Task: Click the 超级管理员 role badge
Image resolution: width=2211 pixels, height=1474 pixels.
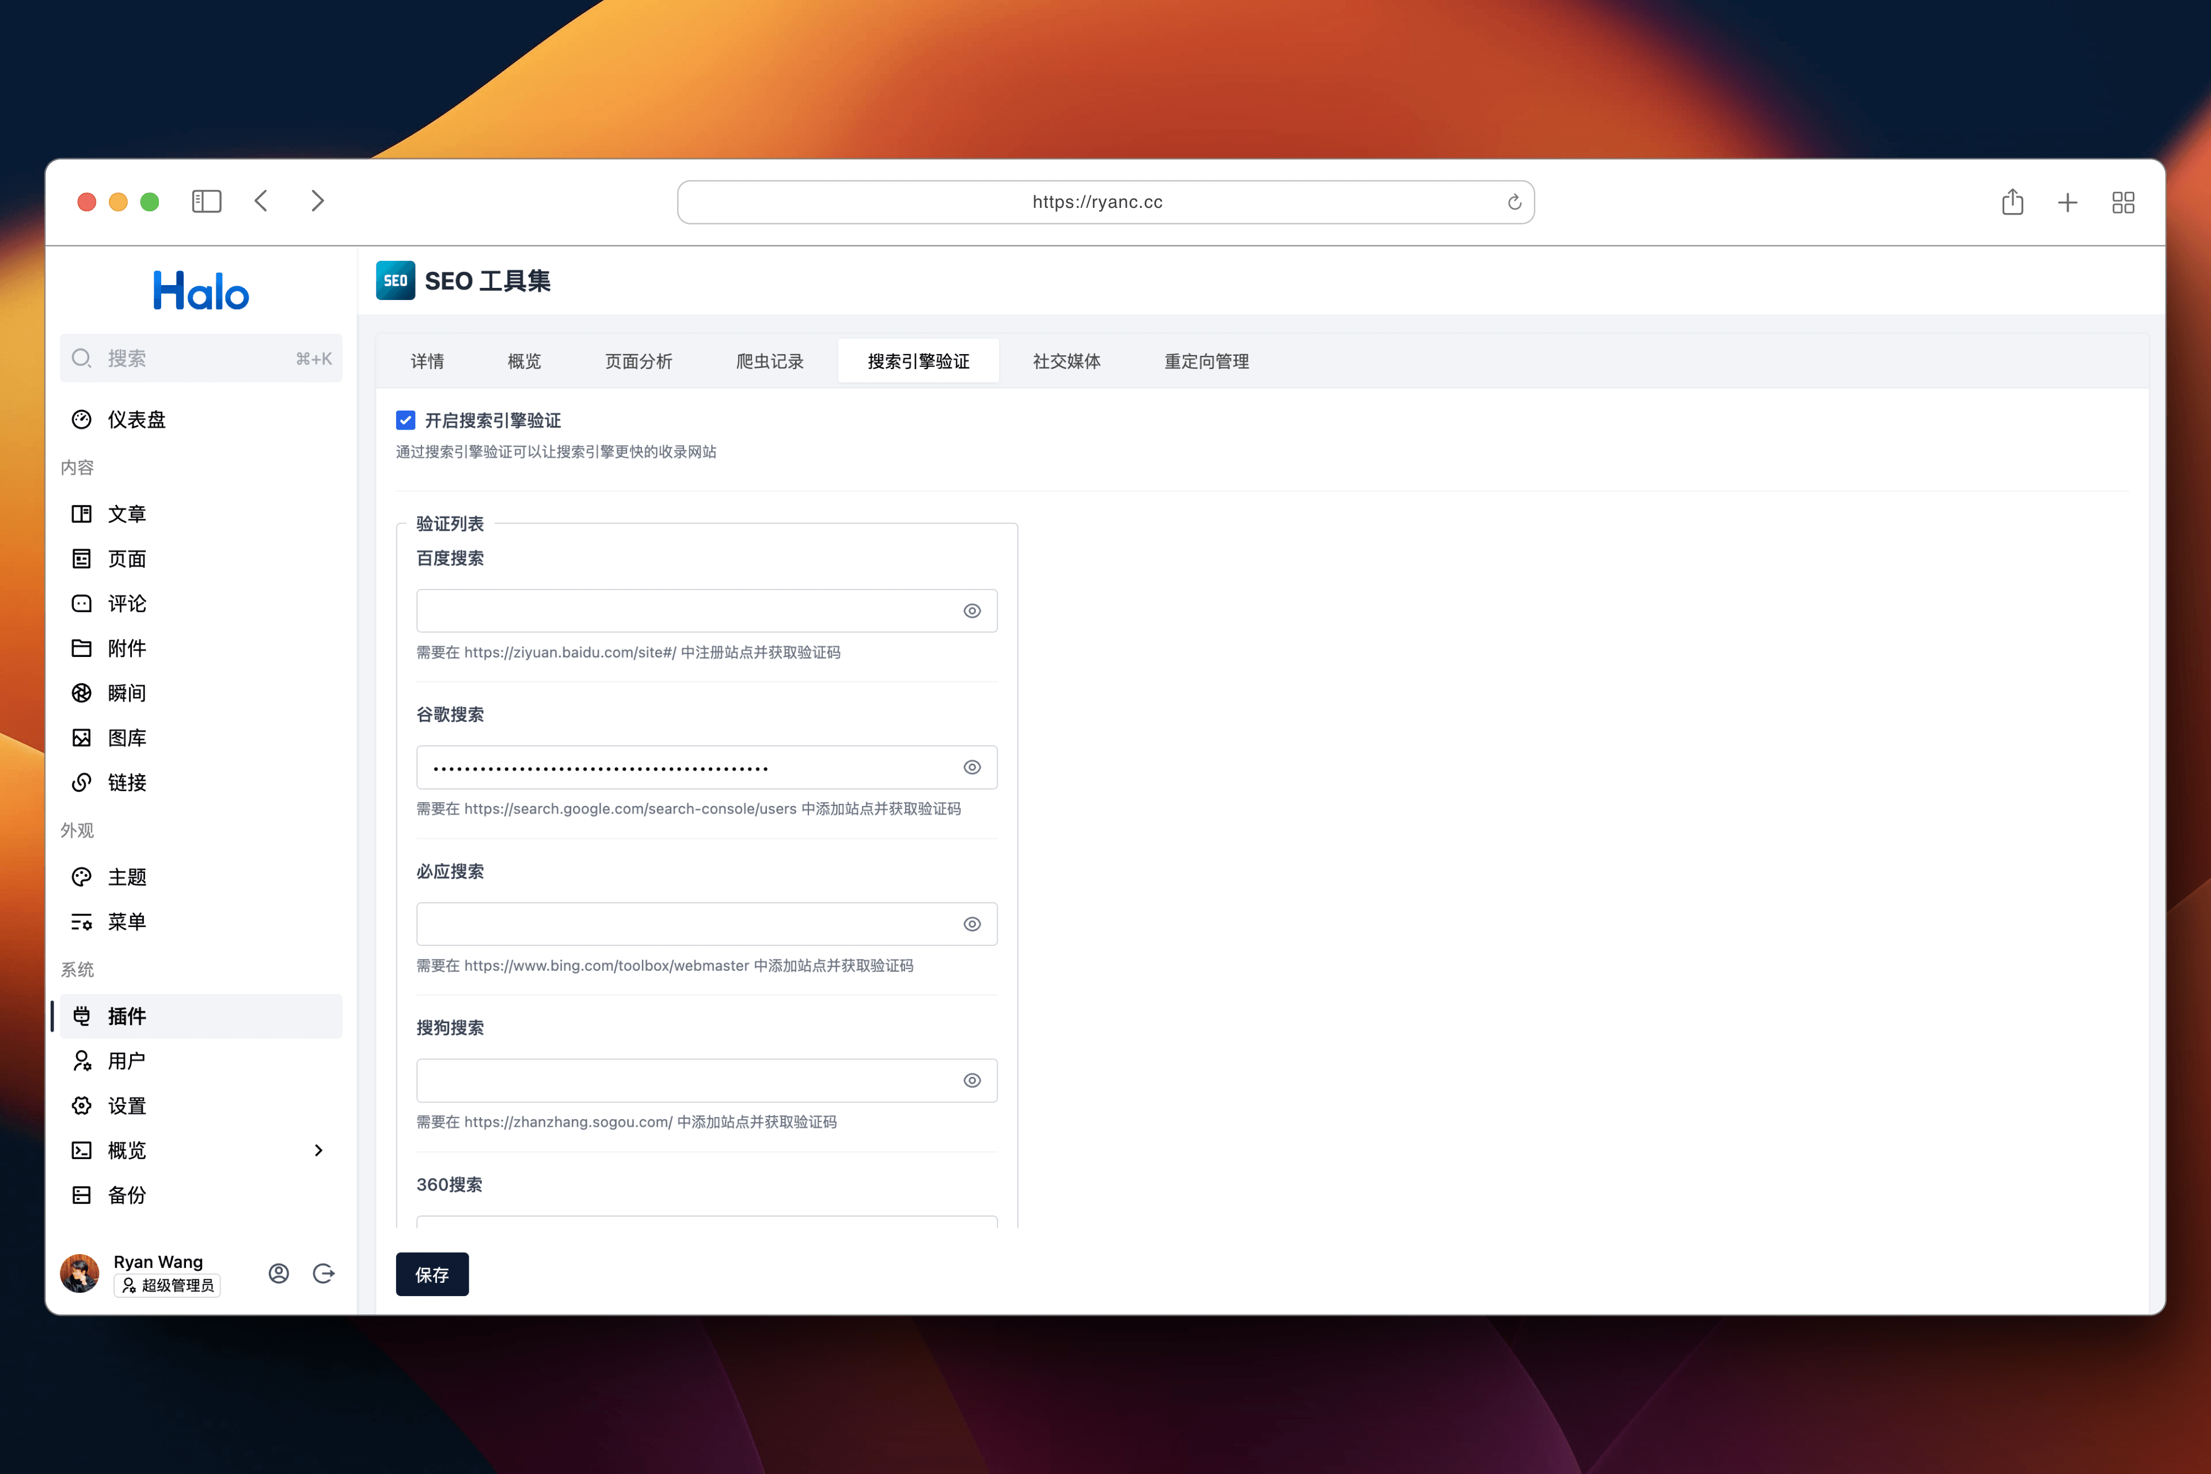Action: point(168,1285)
